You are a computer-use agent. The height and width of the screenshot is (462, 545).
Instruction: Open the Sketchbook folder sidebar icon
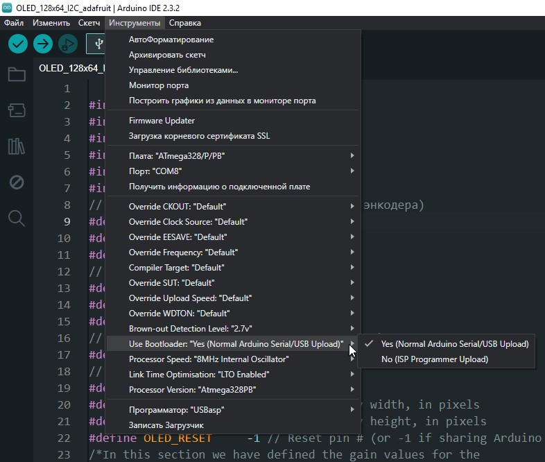pos(17,75)
